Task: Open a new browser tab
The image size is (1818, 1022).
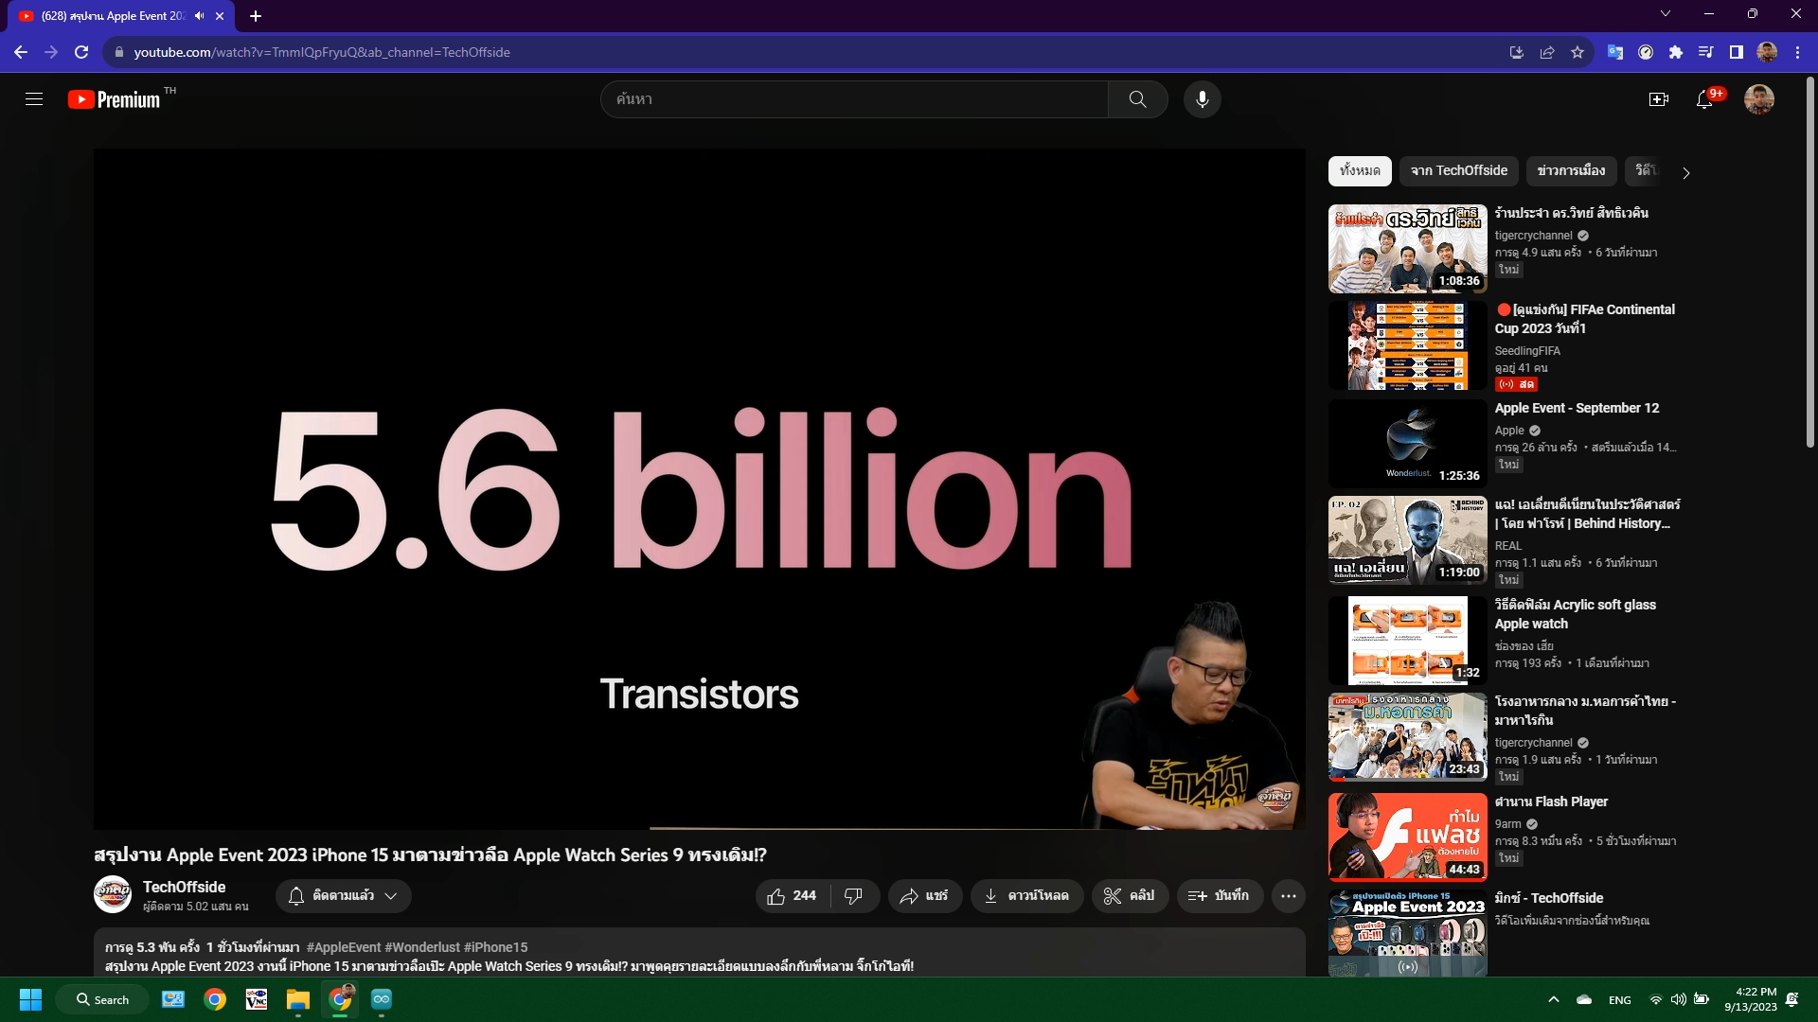Action: (256, 16)
